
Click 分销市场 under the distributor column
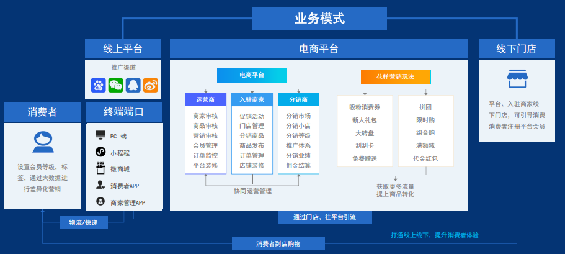(298, 116)
